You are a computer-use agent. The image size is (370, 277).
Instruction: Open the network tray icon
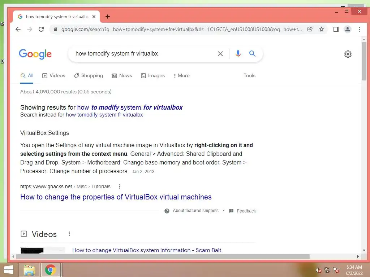[x=327, y=270]
